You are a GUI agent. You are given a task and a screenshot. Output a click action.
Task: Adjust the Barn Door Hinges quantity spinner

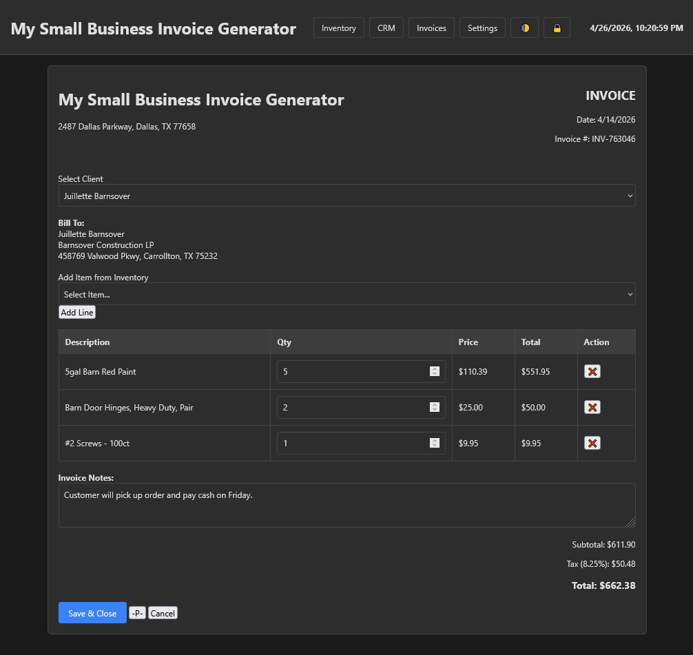pos(435,408)
